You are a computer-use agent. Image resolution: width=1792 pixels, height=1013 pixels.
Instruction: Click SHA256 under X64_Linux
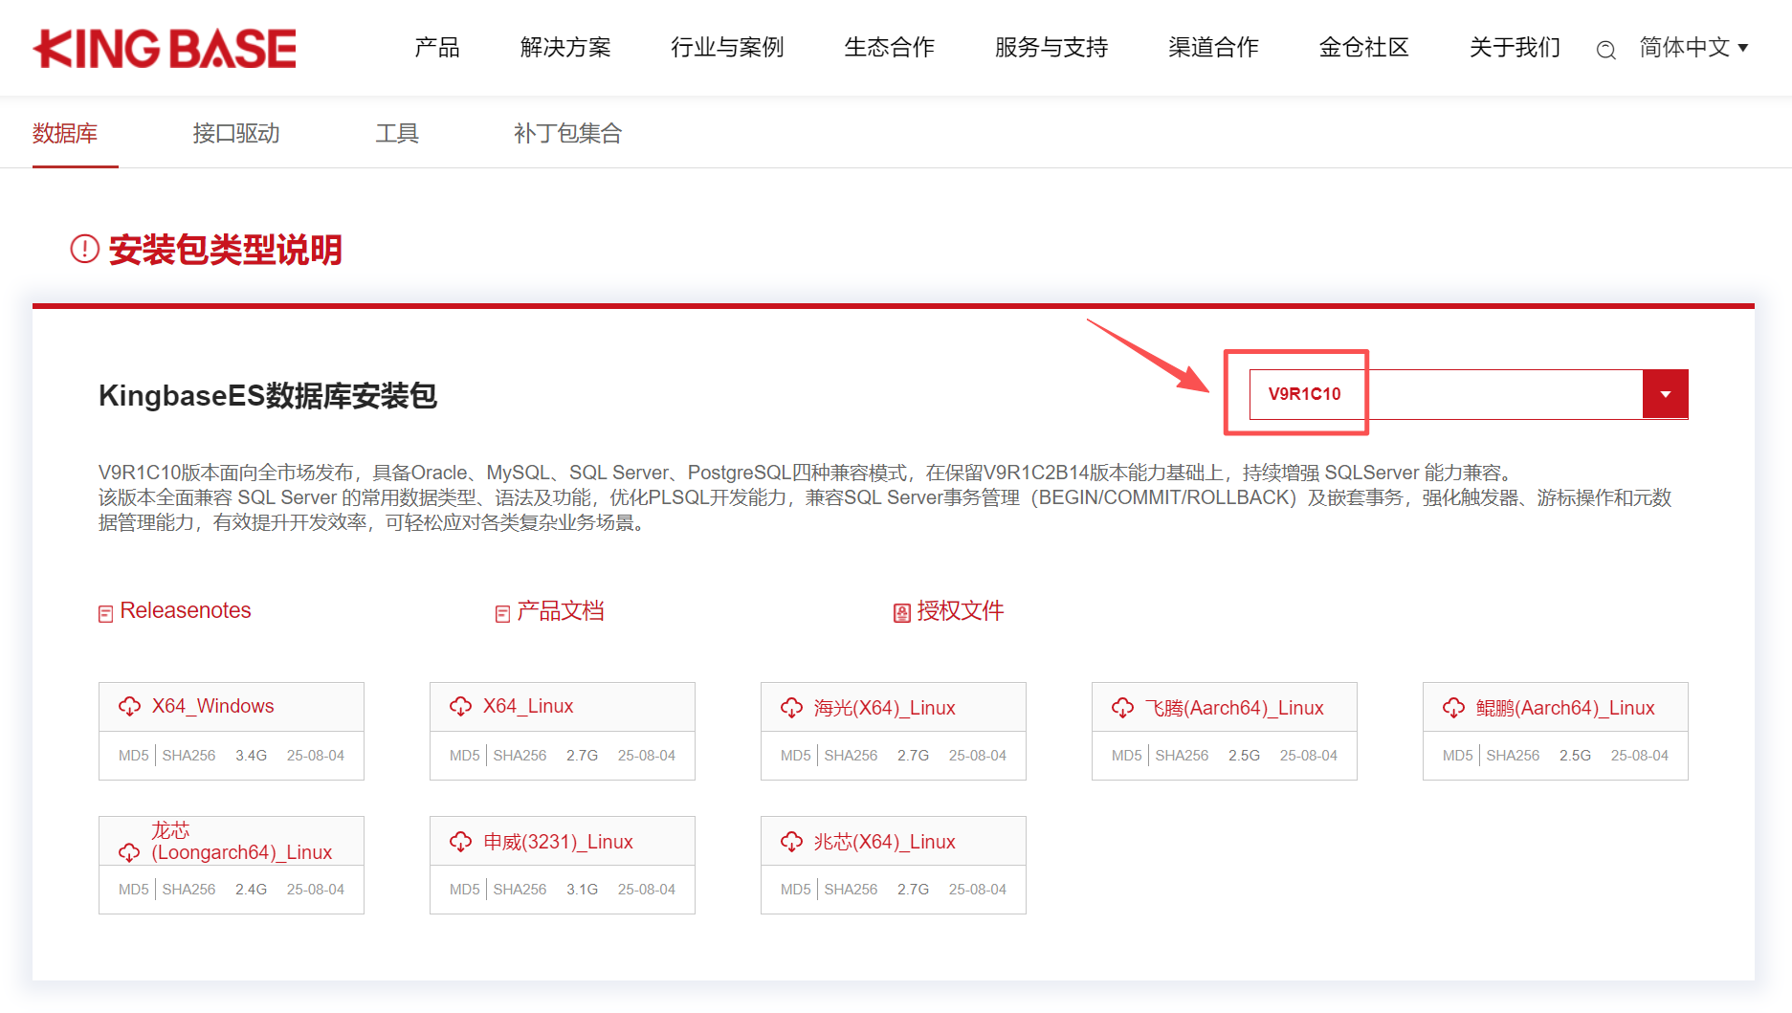(x=520, y=755)
